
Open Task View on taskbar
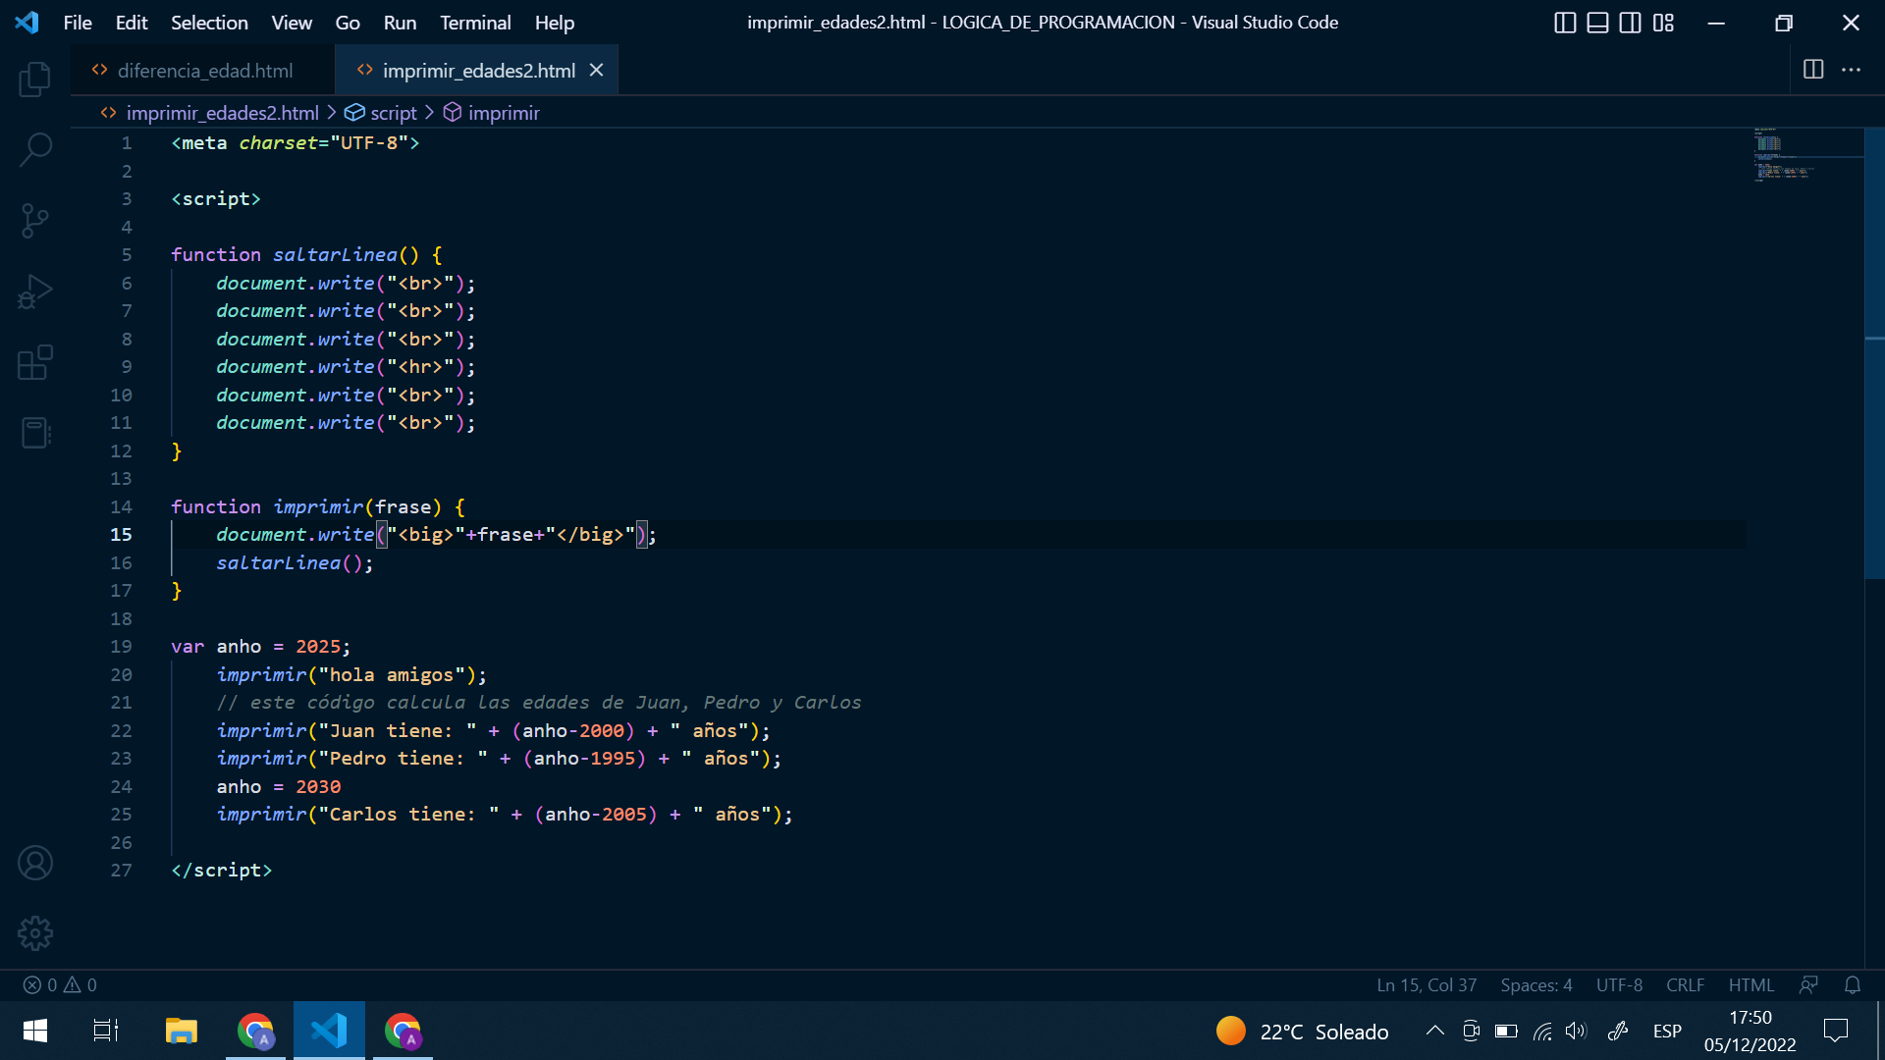point(106,1031)
